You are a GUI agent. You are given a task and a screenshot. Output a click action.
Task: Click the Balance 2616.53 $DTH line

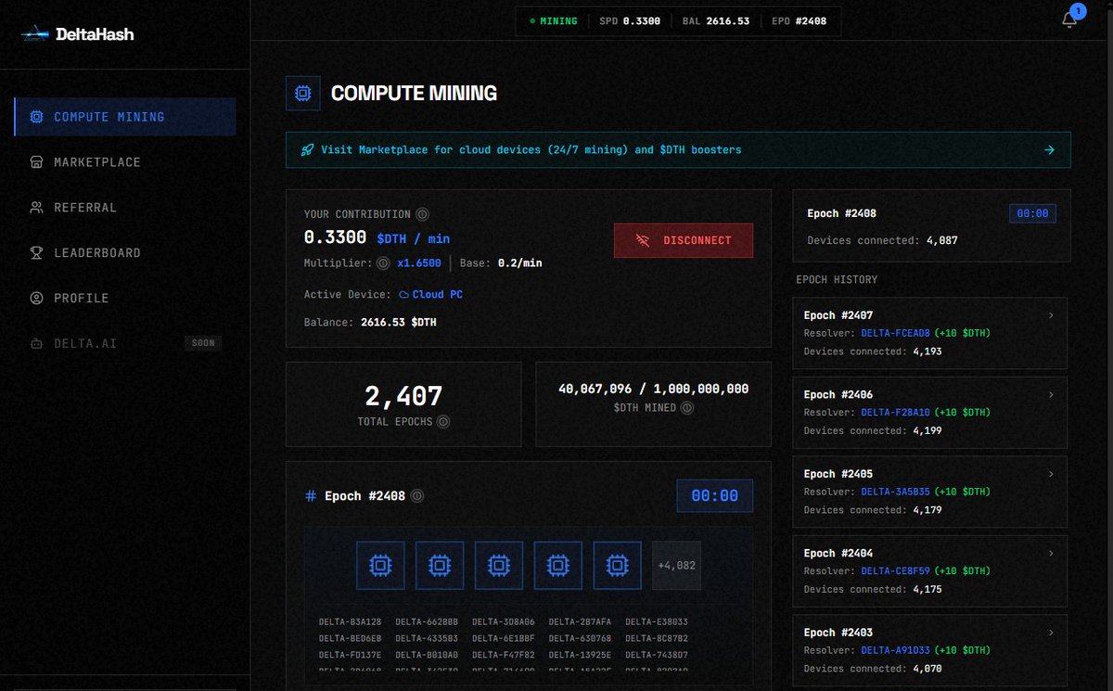[x=370, y=323]
